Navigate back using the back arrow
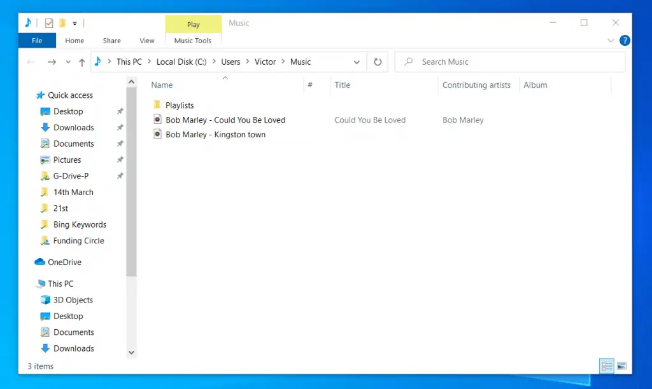This screenshot has width=652, height=389. click(x=31, y=61)
